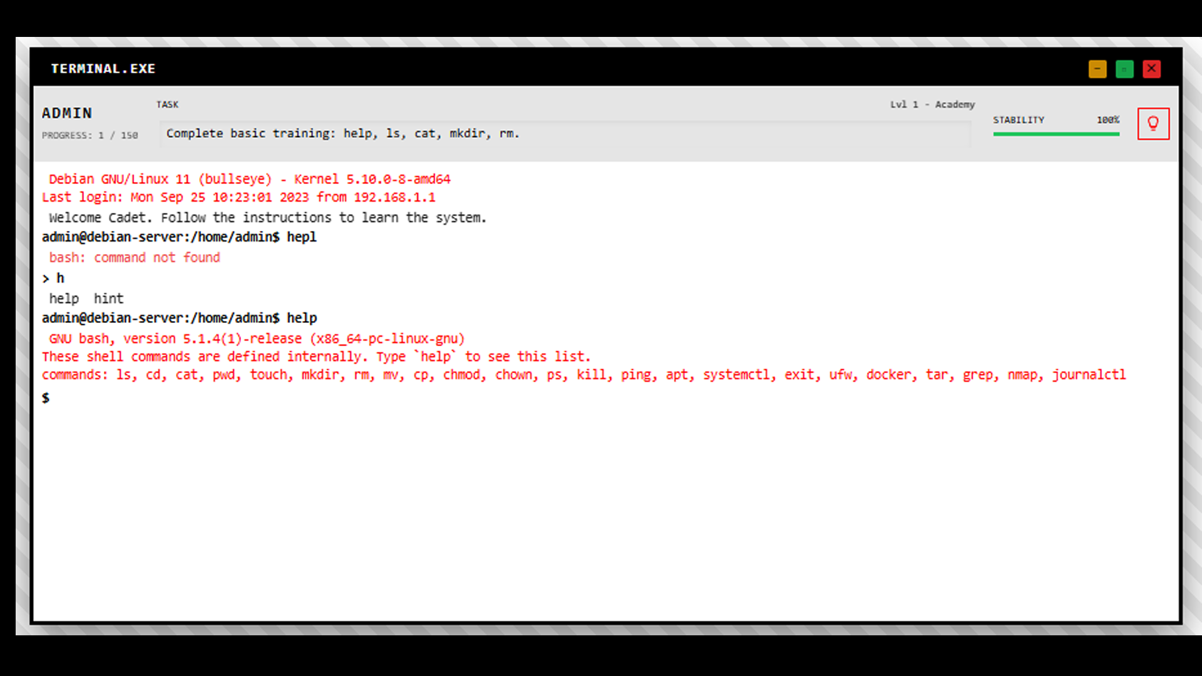This screenshot has height=676, width=1202.
Task: Select the "help" autocomplete suggestion
Action: (64, 298)
